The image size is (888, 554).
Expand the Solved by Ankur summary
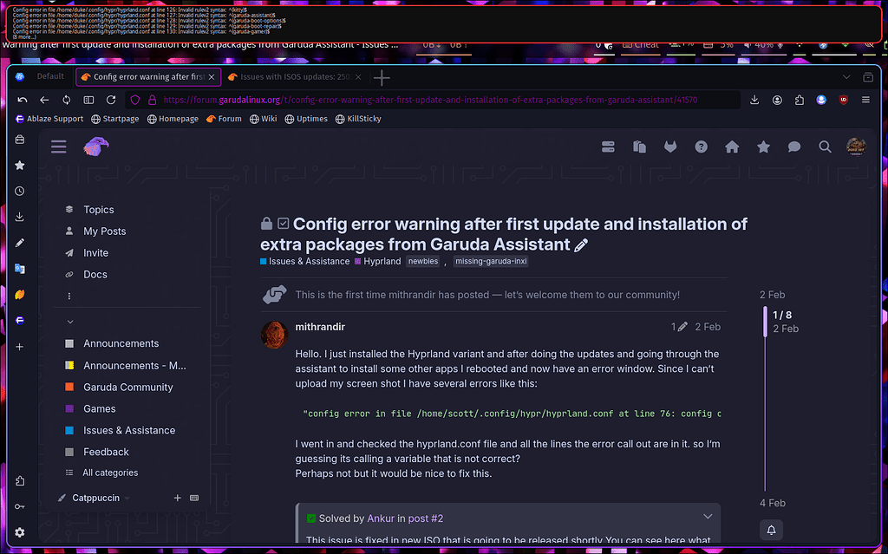click(707, 517)
